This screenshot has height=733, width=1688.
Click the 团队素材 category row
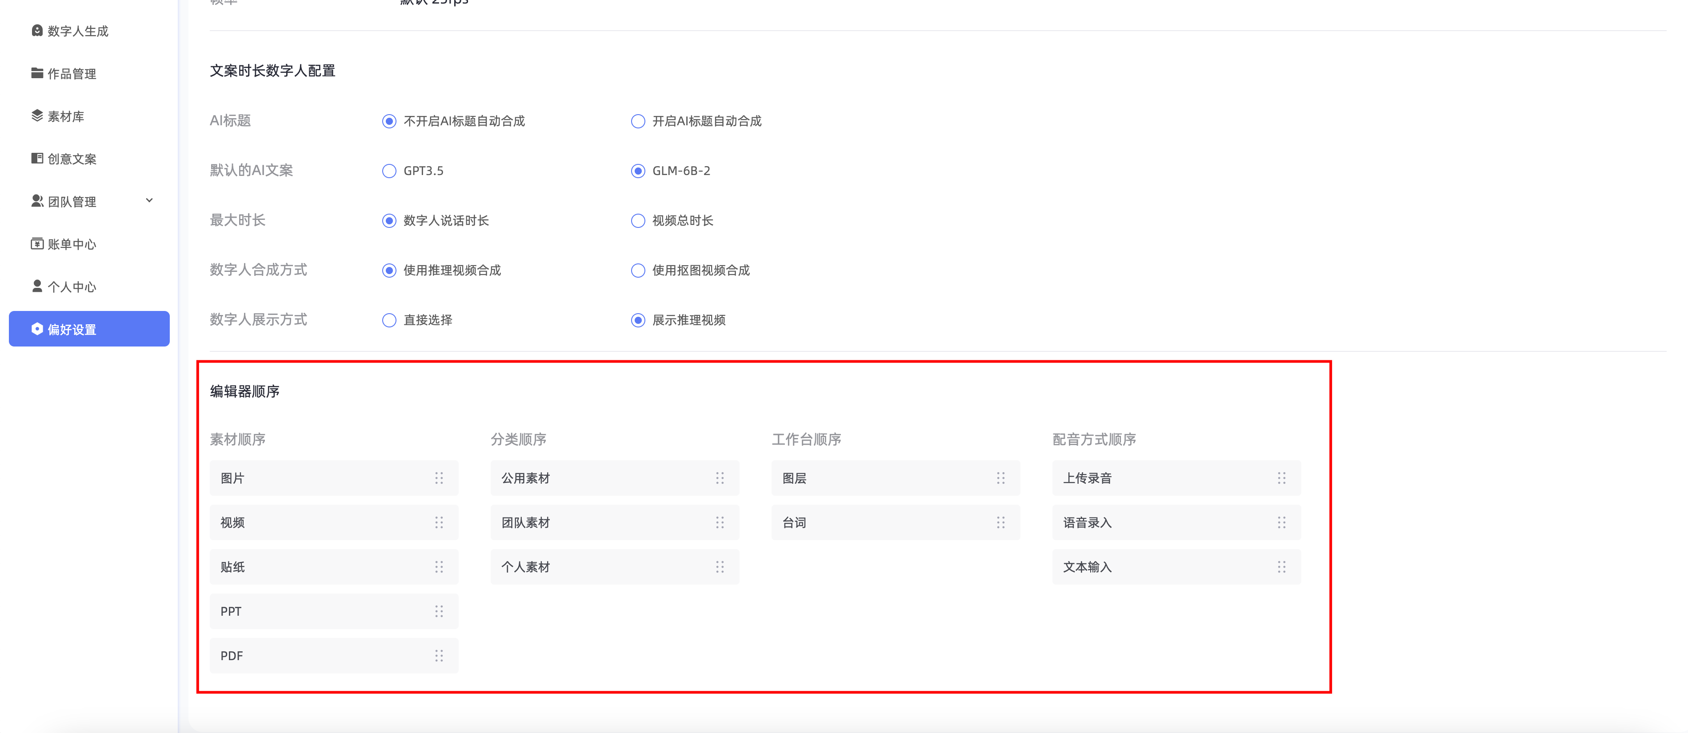tap(615, 523)
